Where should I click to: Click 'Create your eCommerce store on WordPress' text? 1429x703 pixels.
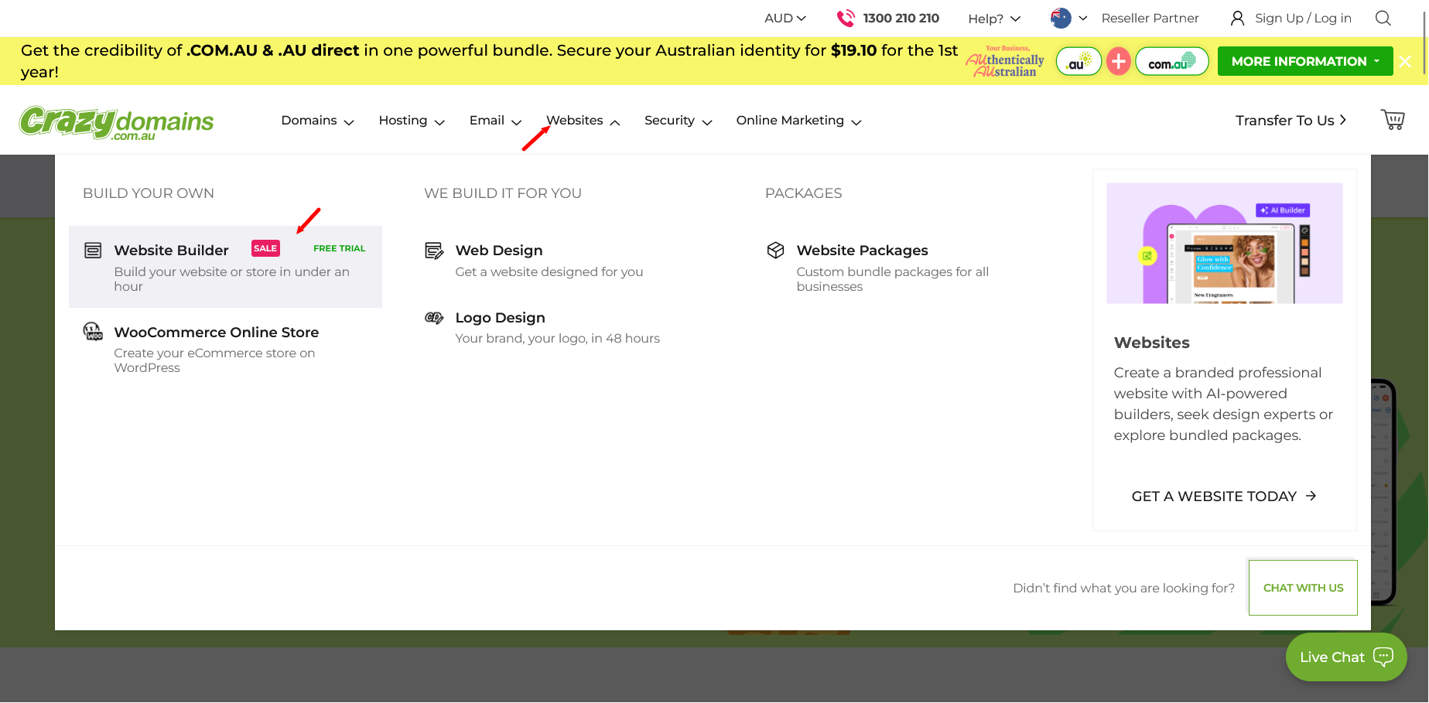pos(214,360)
